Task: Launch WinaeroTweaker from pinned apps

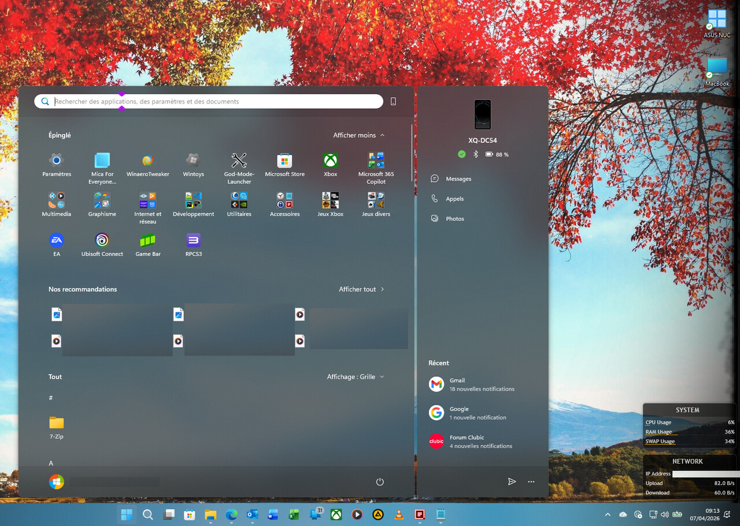Action: pyautogui.click(x=147, y=161)
